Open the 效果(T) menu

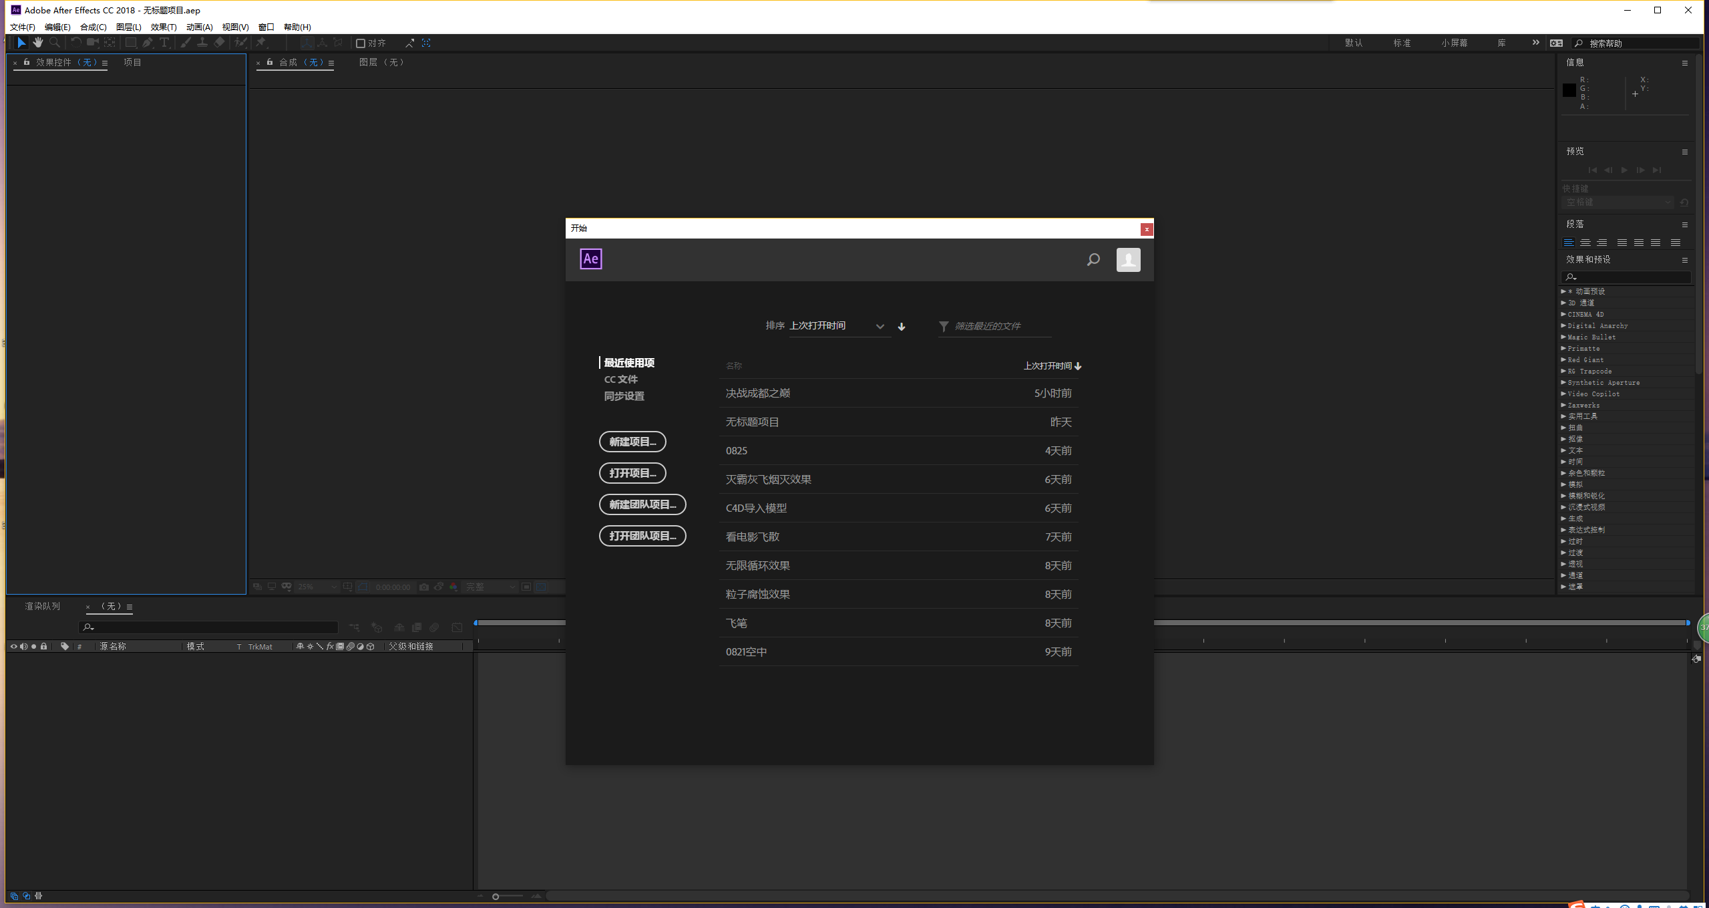(x=164, y=27)
